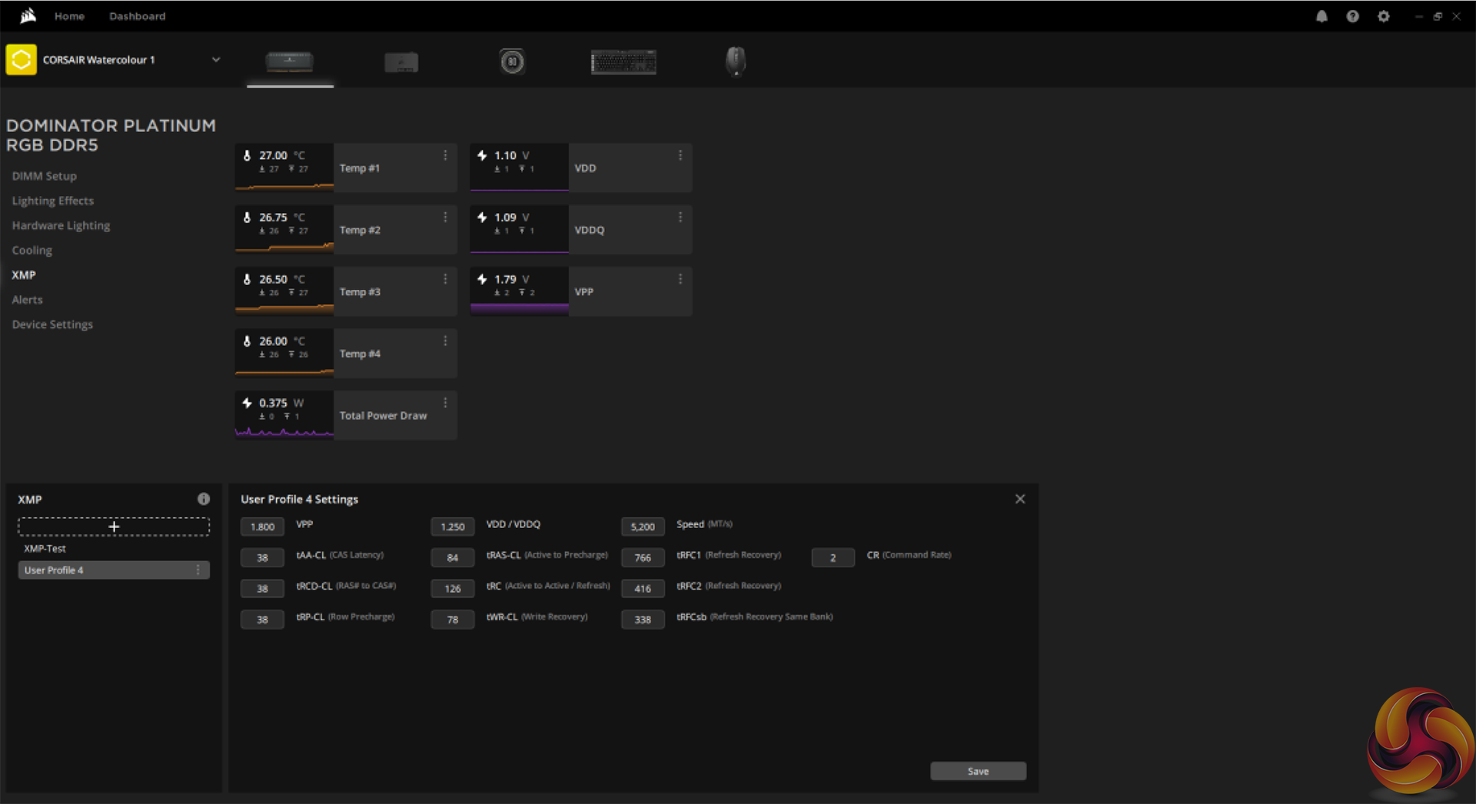Open the Dashboard tab
The width and height of the screenshot is (1476, 804).
coord(137,16)
